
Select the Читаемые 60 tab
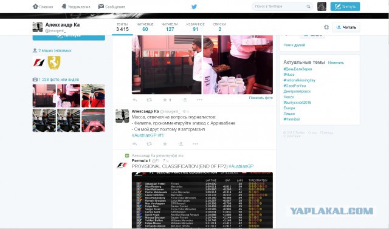point(145,27)
